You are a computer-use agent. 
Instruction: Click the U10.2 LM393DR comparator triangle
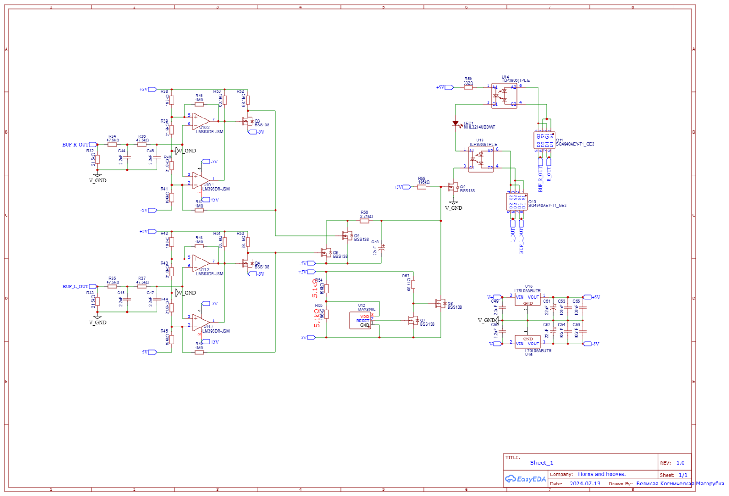(201, 121)
